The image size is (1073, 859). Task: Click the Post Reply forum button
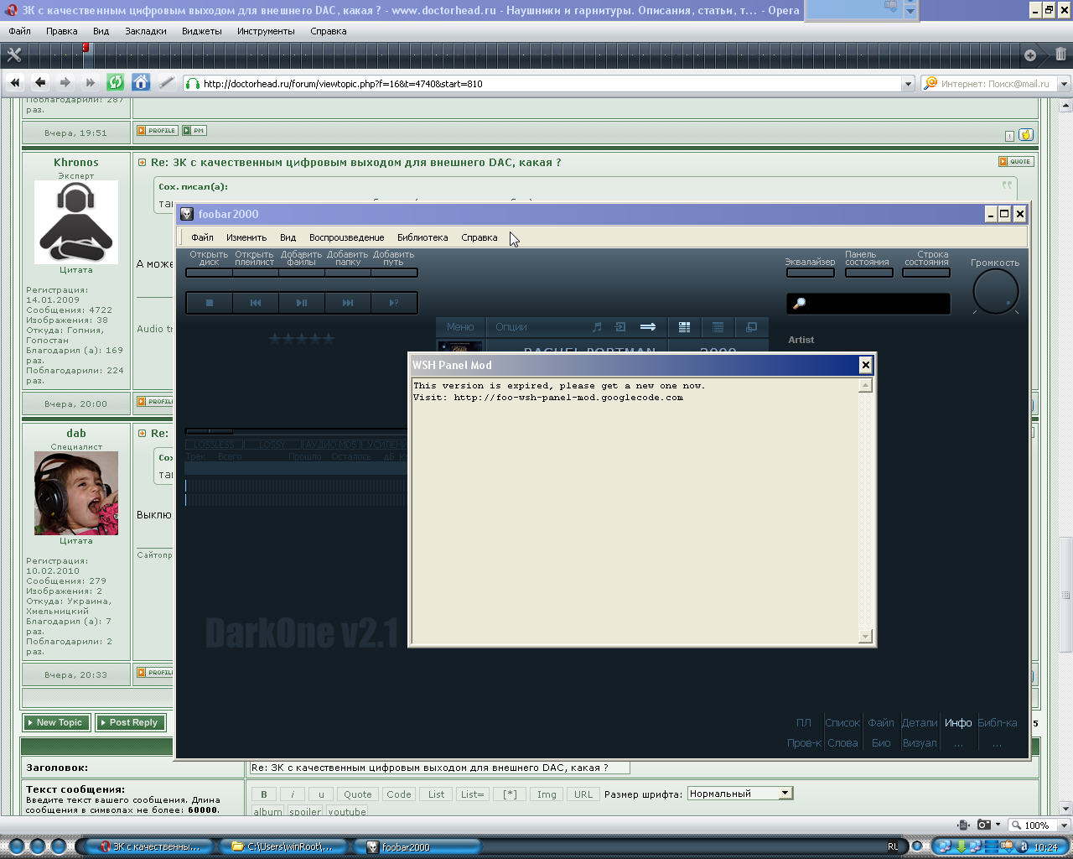tap(131, 722)
